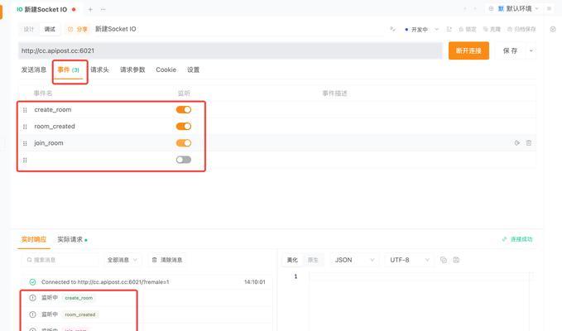
Task: Switch to 美化 formatted view
Action: (292, 260)
